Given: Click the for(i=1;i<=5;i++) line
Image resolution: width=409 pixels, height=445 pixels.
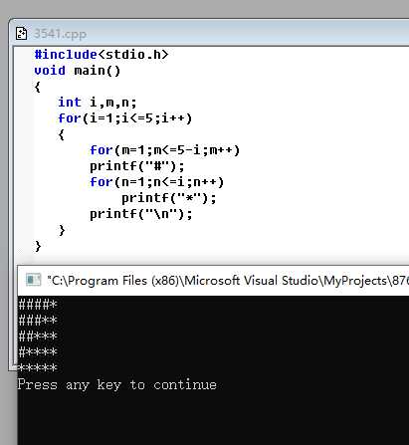Looking at the screenshot, I should click(x=125, y=118).
